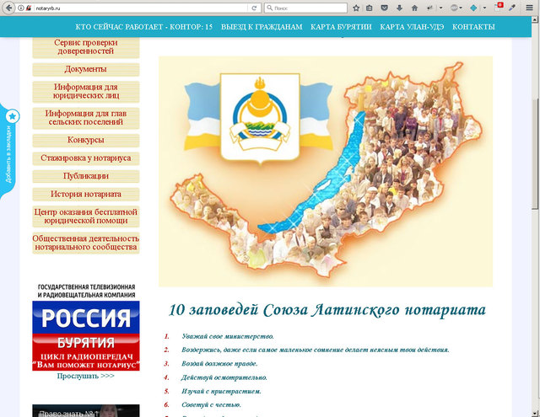This screenshot has height=417, width=540.
Task: Click star icon on bookmarks side tab
Action: coord(13,116)
